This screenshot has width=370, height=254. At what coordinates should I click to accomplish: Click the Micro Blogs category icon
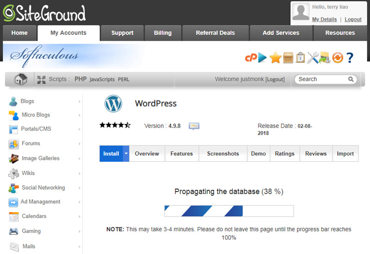tap(13, 115)
